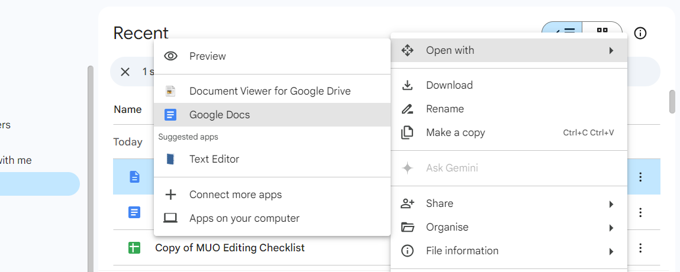Select Download in the context menu
The image size is (680, 272).
pos(509,85)
